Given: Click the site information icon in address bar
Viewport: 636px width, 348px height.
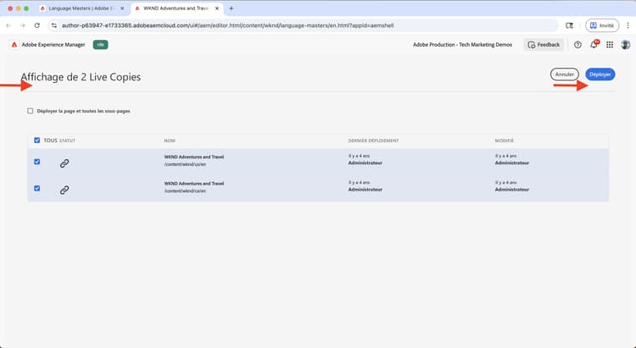Looking at the screenshot, I should [54, 25].
